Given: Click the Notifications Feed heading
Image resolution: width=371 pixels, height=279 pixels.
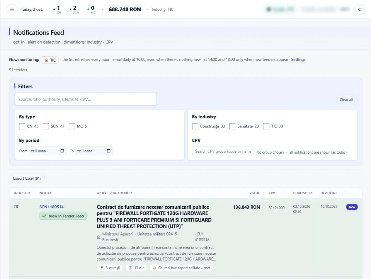Looking at the screenshot, I should [38, 33].
